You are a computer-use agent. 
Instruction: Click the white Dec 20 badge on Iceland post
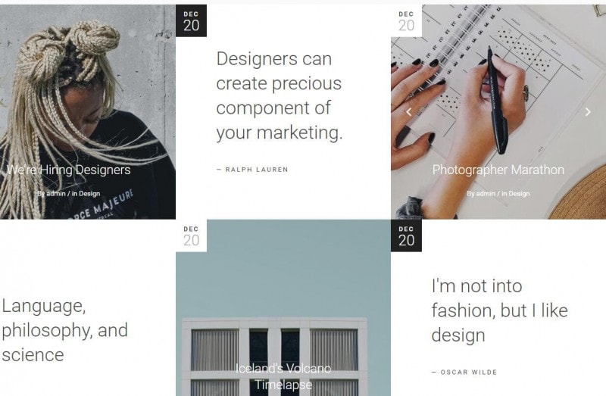coord(192,235)
